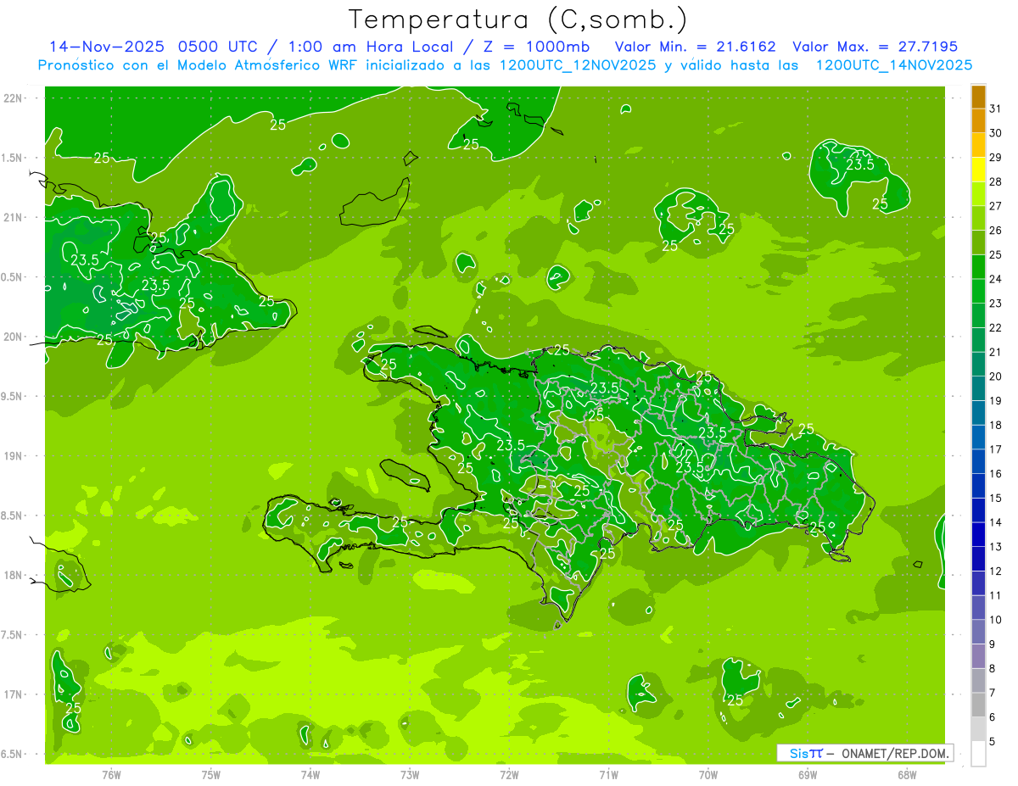Image resolution: width=1018 pixels, height=786 pixels.
Task: Click the "18N" latitude axis label
Action: coord(14,575)
